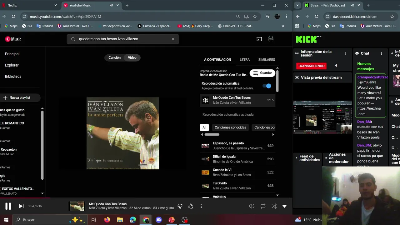Select the Canciones conocidas chip
The image size is (400, 225).
tap(230, 127)
